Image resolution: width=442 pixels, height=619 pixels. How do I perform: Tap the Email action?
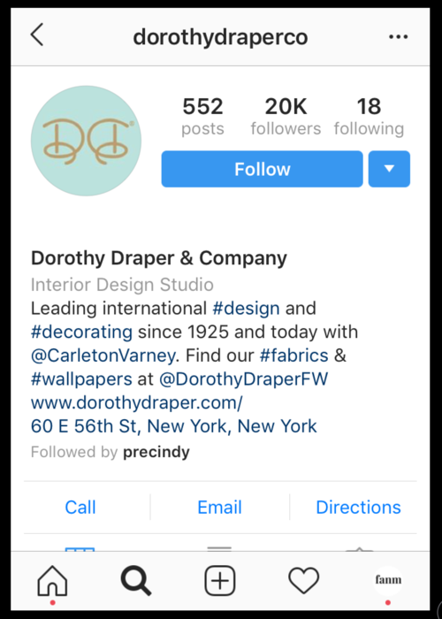coord(219,508)
